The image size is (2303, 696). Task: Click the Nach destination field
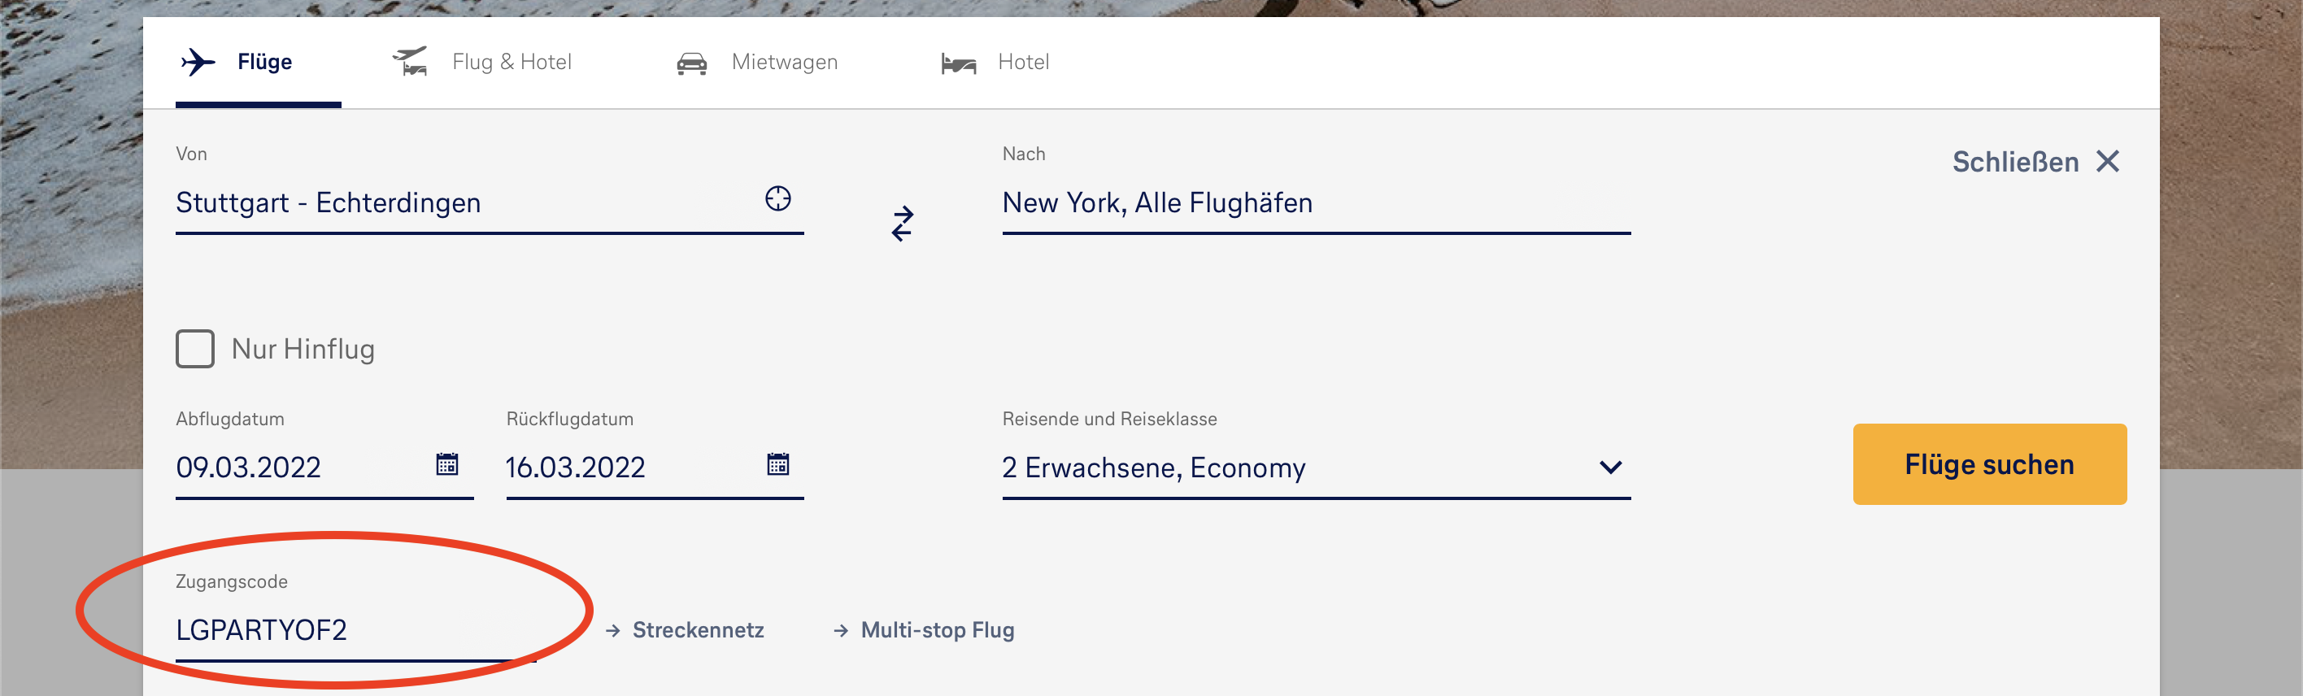coord(1314,204)
